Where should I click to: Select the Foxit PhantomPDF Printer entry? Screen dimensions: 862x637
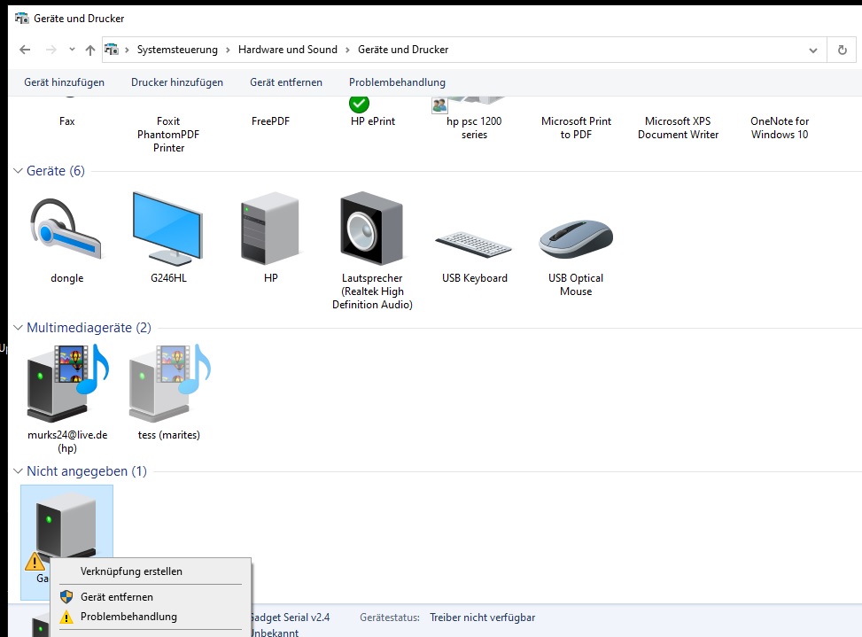coord(168,134)
